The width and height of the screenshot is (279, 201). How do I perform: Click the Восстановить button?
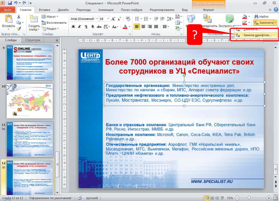coord(54,23)
